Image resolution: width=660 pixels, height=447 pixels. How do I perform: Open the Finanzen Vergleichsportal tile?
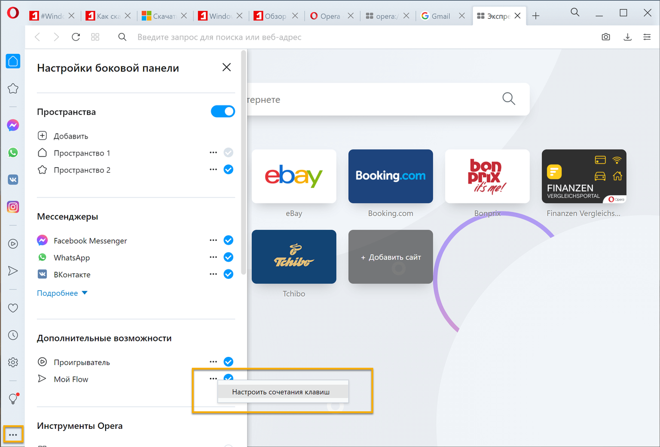coord(584,176)
